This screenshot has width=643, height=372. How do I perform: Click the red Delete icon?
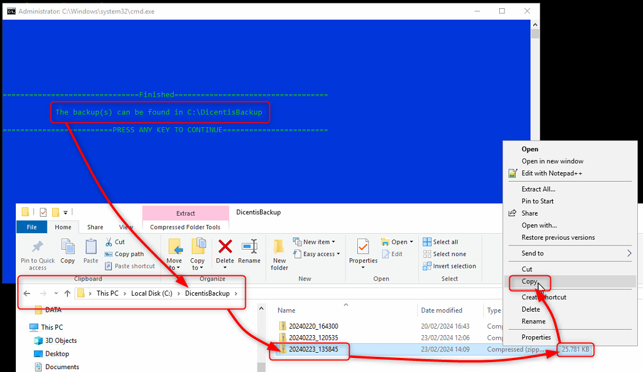pyautogui.click(x=225, y=247)
